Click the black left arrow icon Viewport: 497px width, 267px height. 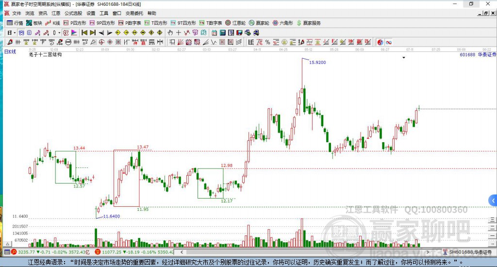[x=101, y=33]
